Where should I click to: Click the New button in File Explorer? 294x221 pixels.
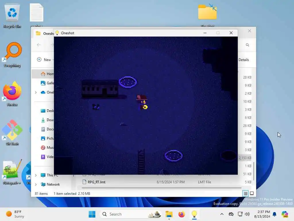click(44, 60)
